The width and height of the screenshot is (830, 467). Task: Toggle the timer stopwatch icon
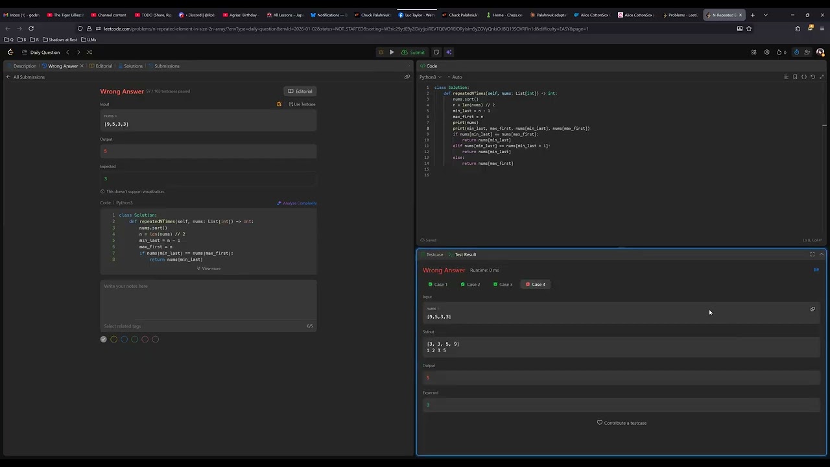[x=796, y=53]
